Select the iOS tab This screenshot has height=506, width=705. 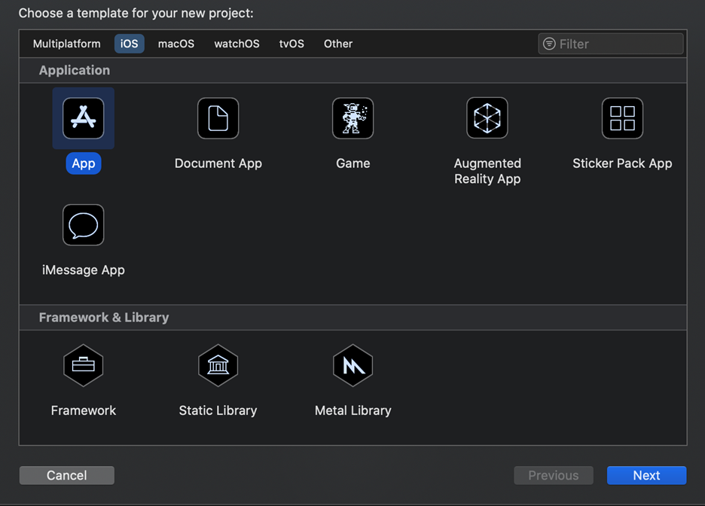(129, 44)
